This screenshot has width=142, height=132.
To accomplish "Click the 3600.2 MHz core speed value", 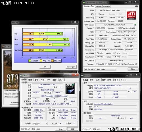I will (x=39, y=110).
